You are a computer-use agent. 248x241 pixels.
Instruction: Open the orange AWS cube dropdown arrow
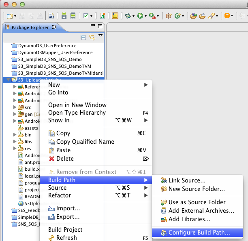(x=232, y=16)
